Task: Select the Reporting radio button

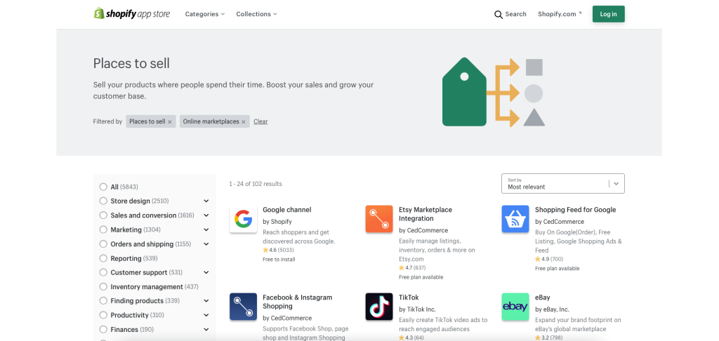Action: (103, 258)
